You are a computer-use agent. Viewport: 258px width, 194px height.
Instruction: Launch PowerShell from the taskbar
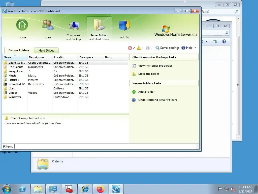(x=22, y=189)
